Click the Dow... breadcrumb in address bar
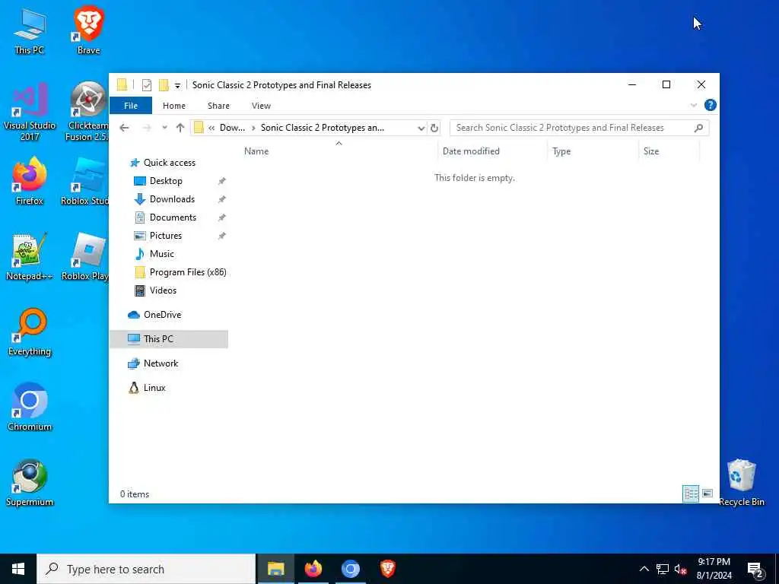 [232, 128]
